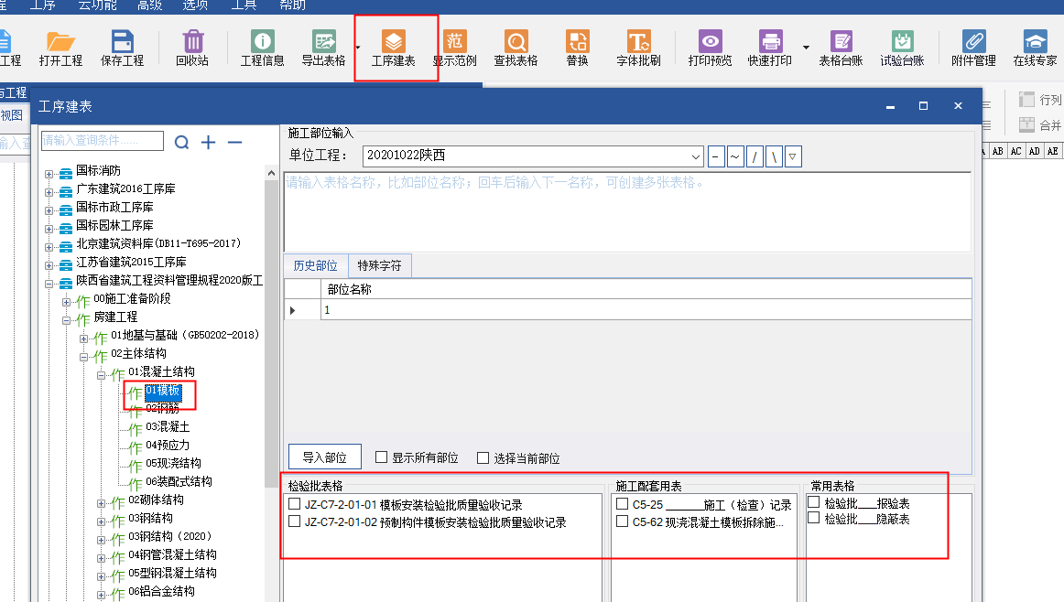Screen dimensions: 1064x602
Task: Select 05现浇结构 tree item
Action: pyautogui.click(x=173, y=463)
